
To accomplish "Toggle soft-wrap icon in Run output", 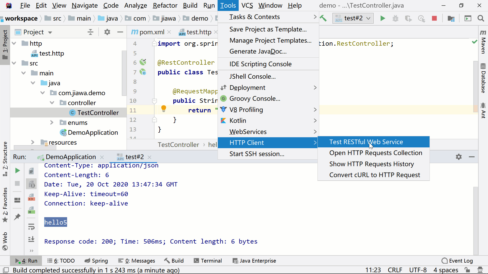I will [31, 227].
